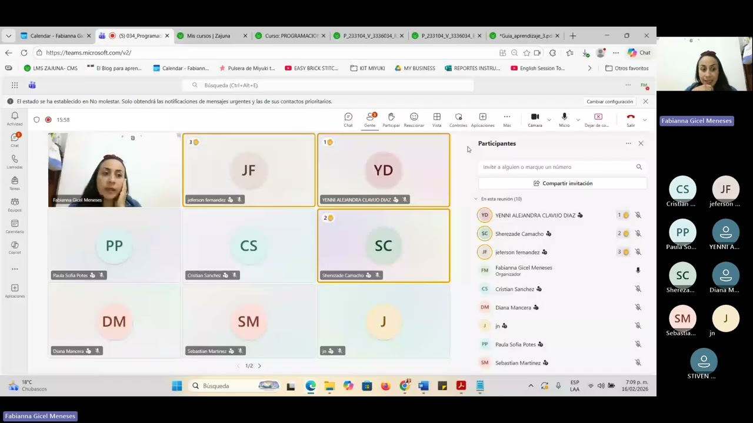Select Fabianna Gicel Meneses video tile
753x423 pixels.
[x=114, y=170]
